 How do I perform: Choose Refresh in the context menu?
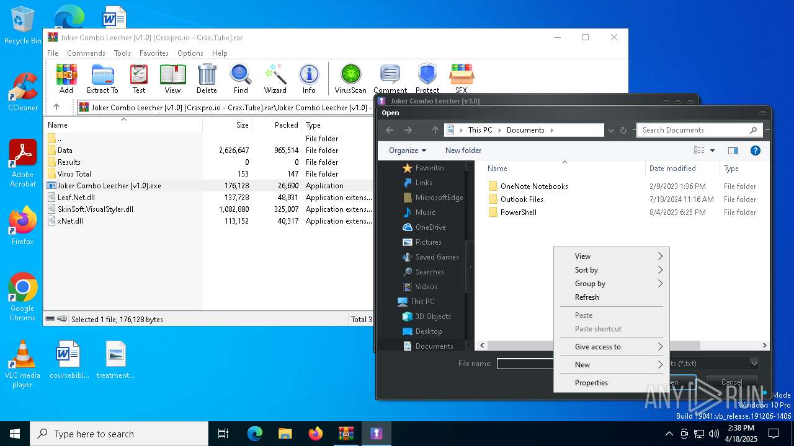(611, 297)
